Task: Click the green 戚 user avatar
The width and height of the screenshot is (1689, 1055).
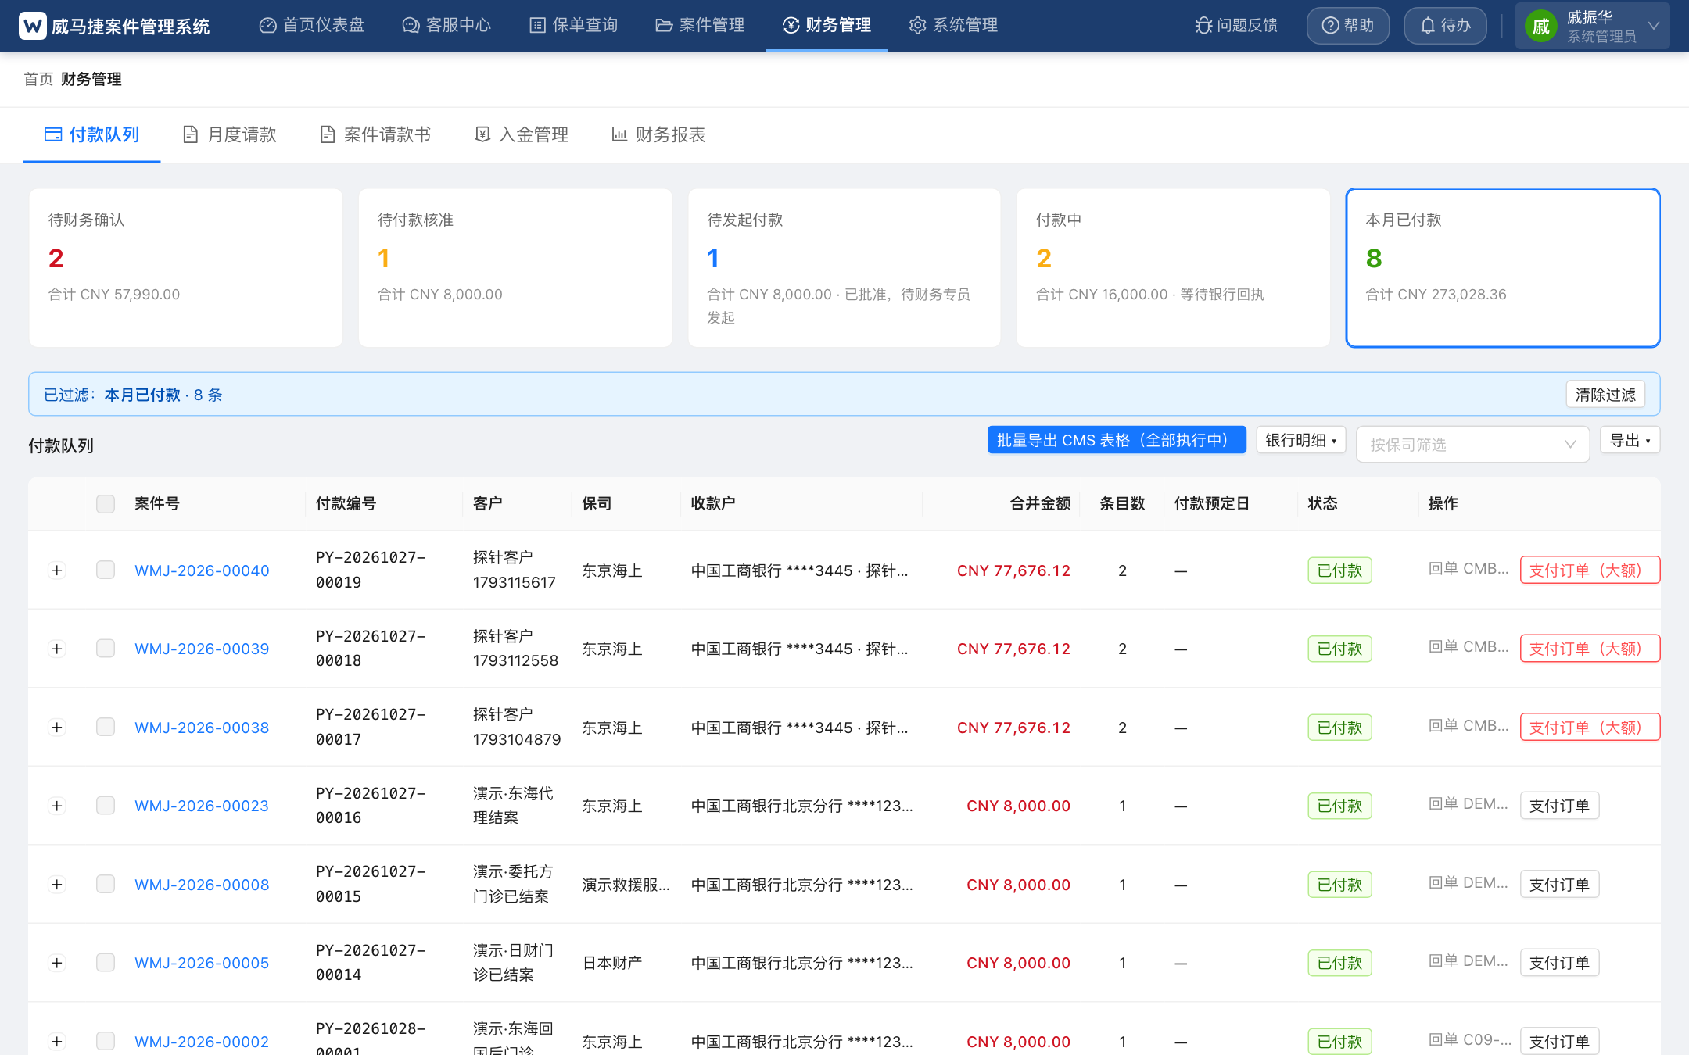Action: point(1540,27)
